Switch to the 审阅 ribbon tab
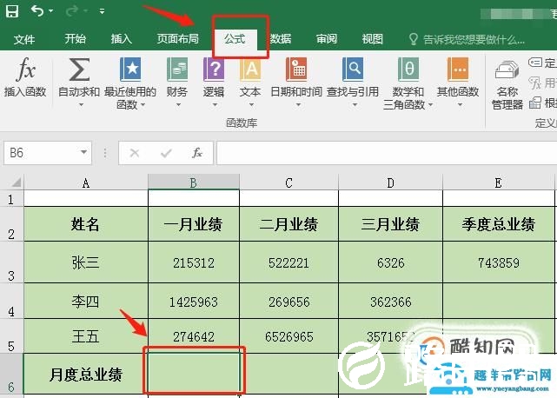Viewport: 557px width, 398px height. [x=327, y=38]
